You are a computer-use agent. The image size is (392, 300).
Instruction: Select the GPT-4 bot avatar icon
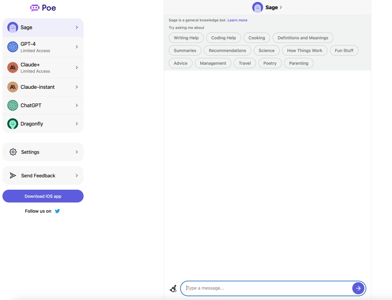click(13, 47)
